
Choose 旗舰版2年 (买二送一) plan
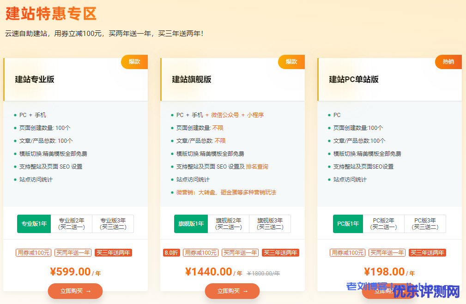[x=229, y=224]
